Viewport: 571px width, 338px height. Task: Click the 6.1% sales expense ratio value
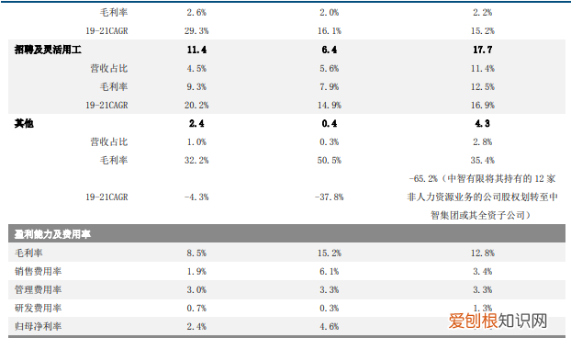point(330,271)
